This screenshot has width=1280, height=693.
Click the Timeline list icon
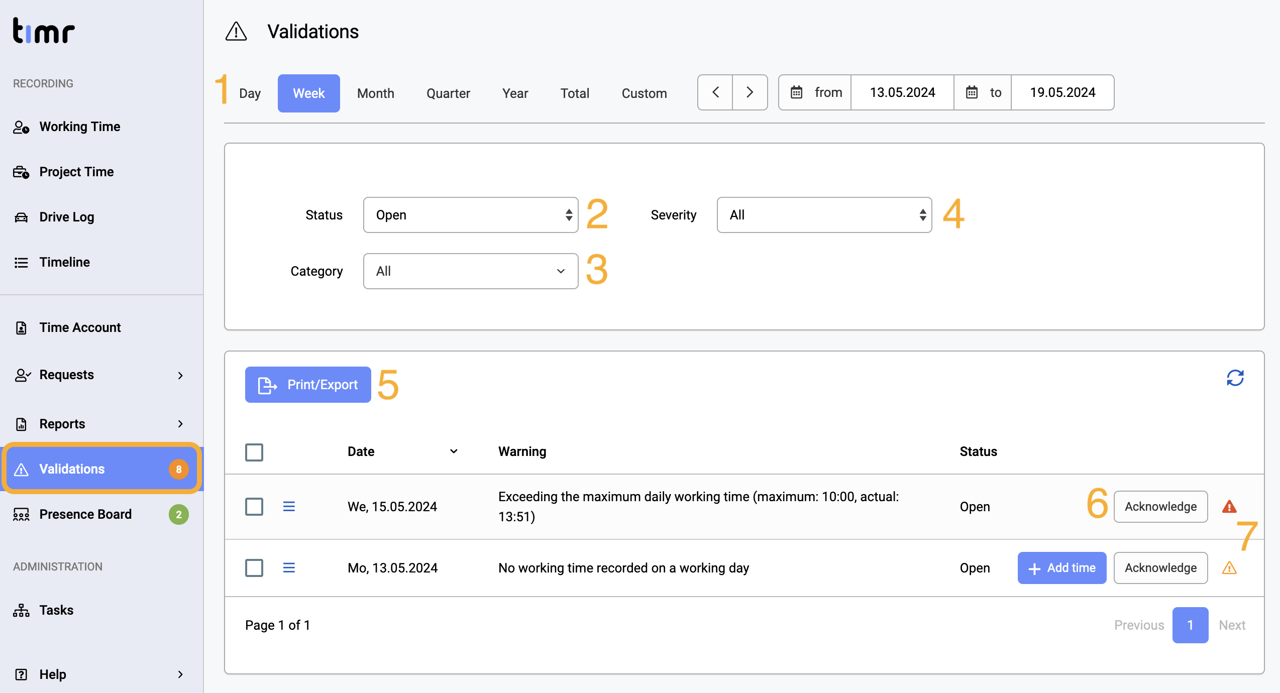point(21,263)
